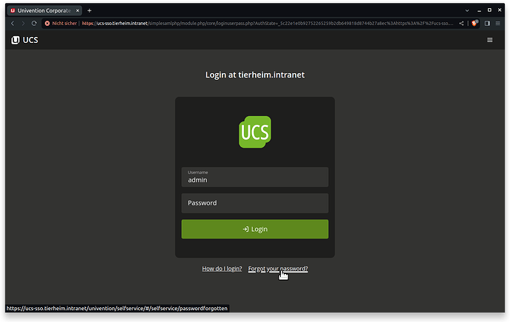The width and height of the screenshot is (510, 322).
Task: Reload the page with the refresh icon
Action: 34,24
